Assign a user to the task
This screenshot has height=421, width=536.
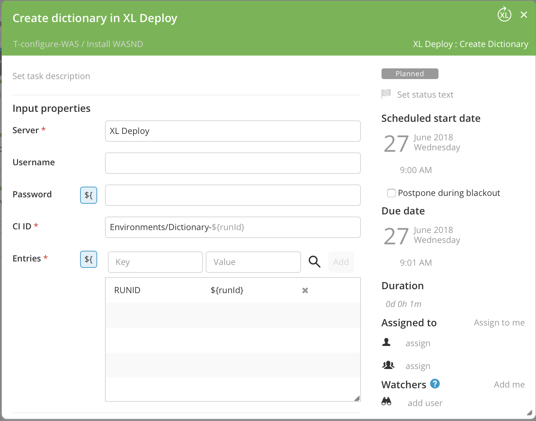click(418, 343)
